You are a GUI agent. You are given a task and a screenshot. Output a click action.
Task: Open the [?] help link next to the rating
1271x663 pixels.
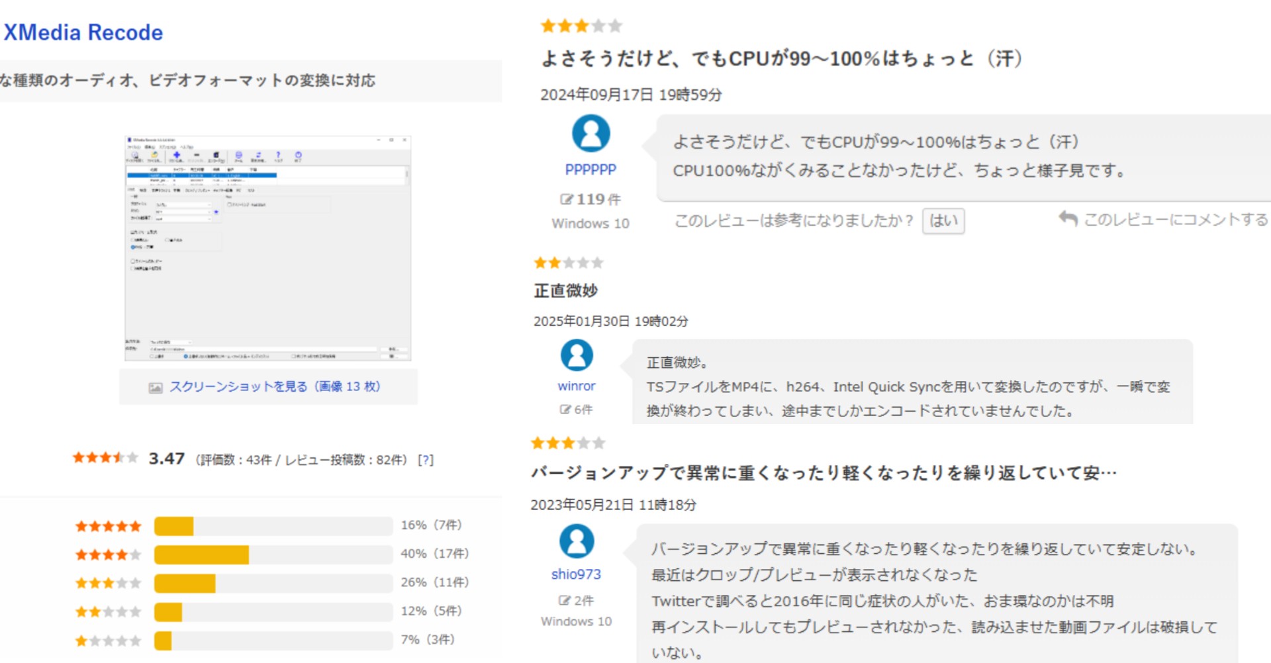click(426, 460)
